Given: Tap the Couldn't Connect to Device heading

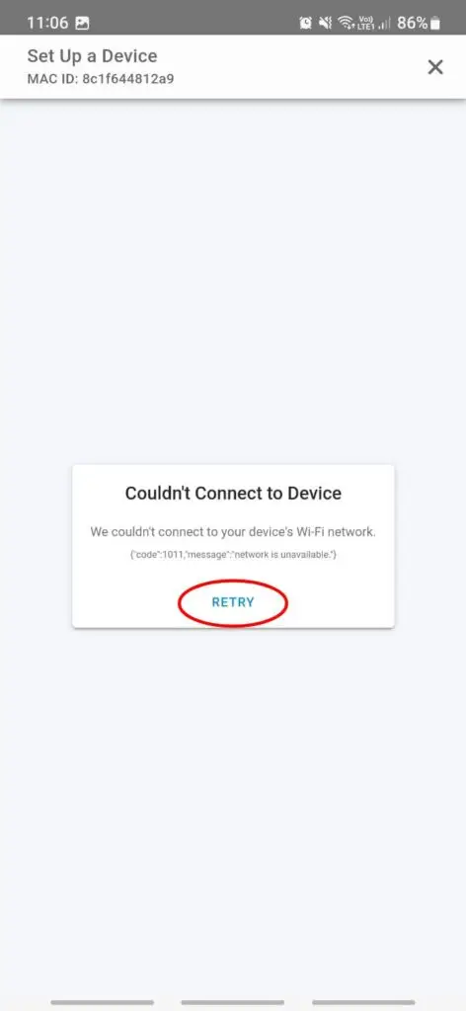Looking at the screenshot, I should 233,494.
